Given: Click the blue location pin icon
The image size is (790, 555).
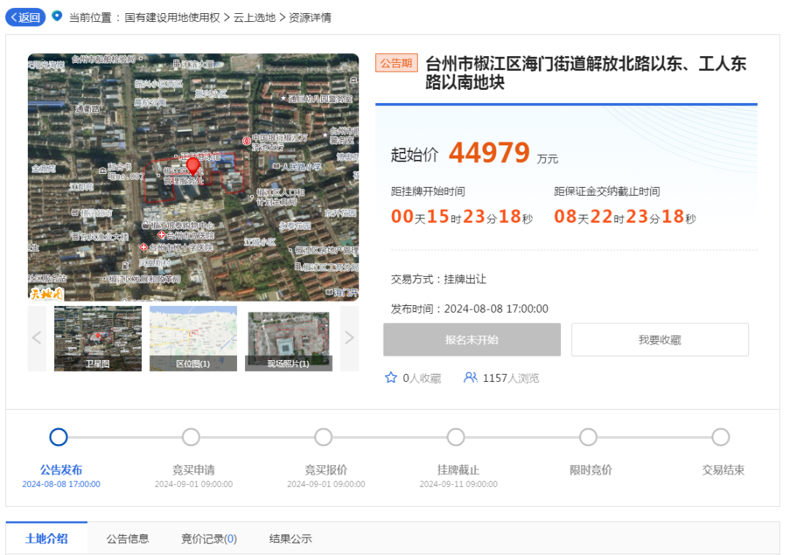Looking at the screenshot, I should (x=58, y=16).
